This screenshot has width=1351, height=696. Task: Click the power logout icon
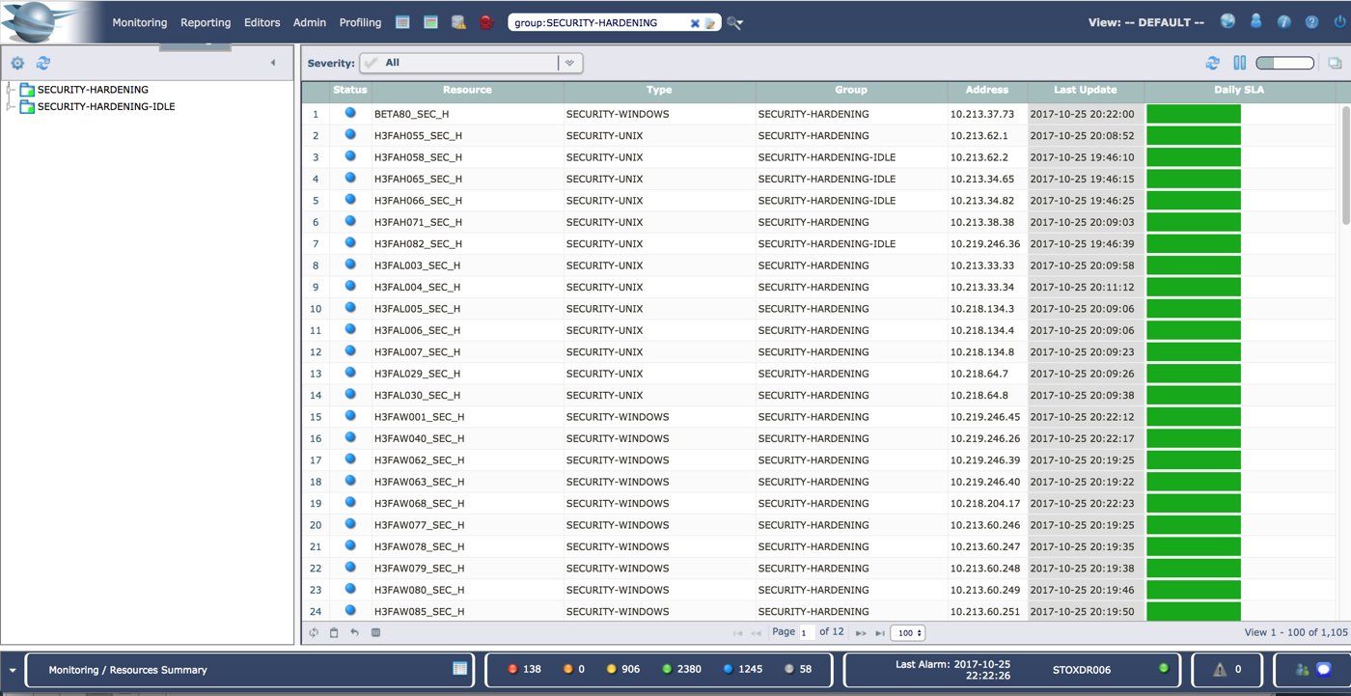[x=1339, y=21]
